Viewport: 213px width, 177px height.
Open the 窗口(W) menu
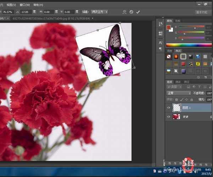point(25,5)
